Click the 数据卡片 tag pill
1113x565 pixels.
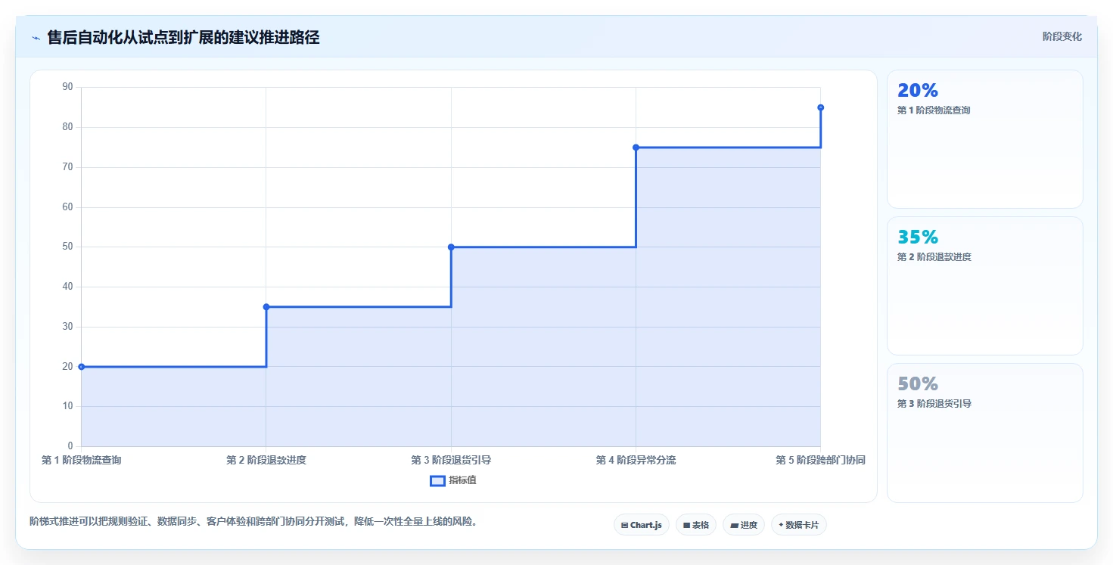[x=798, y=525]
